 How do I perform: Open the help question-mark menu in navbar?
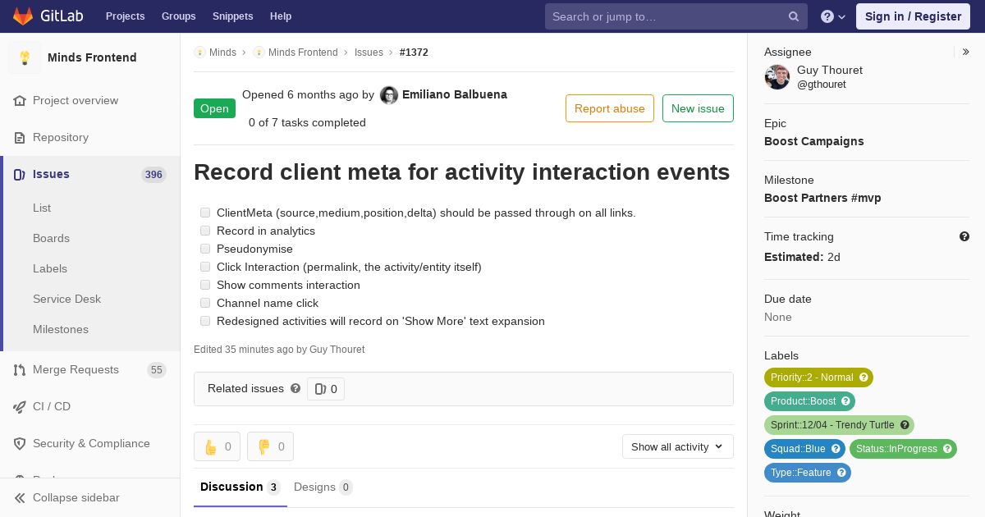tap(833, 16)
